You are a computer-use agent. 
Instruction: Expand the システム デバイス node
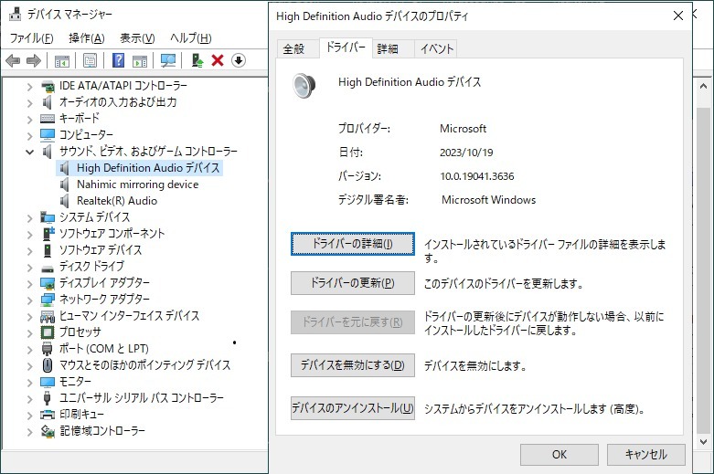point(29,218)
